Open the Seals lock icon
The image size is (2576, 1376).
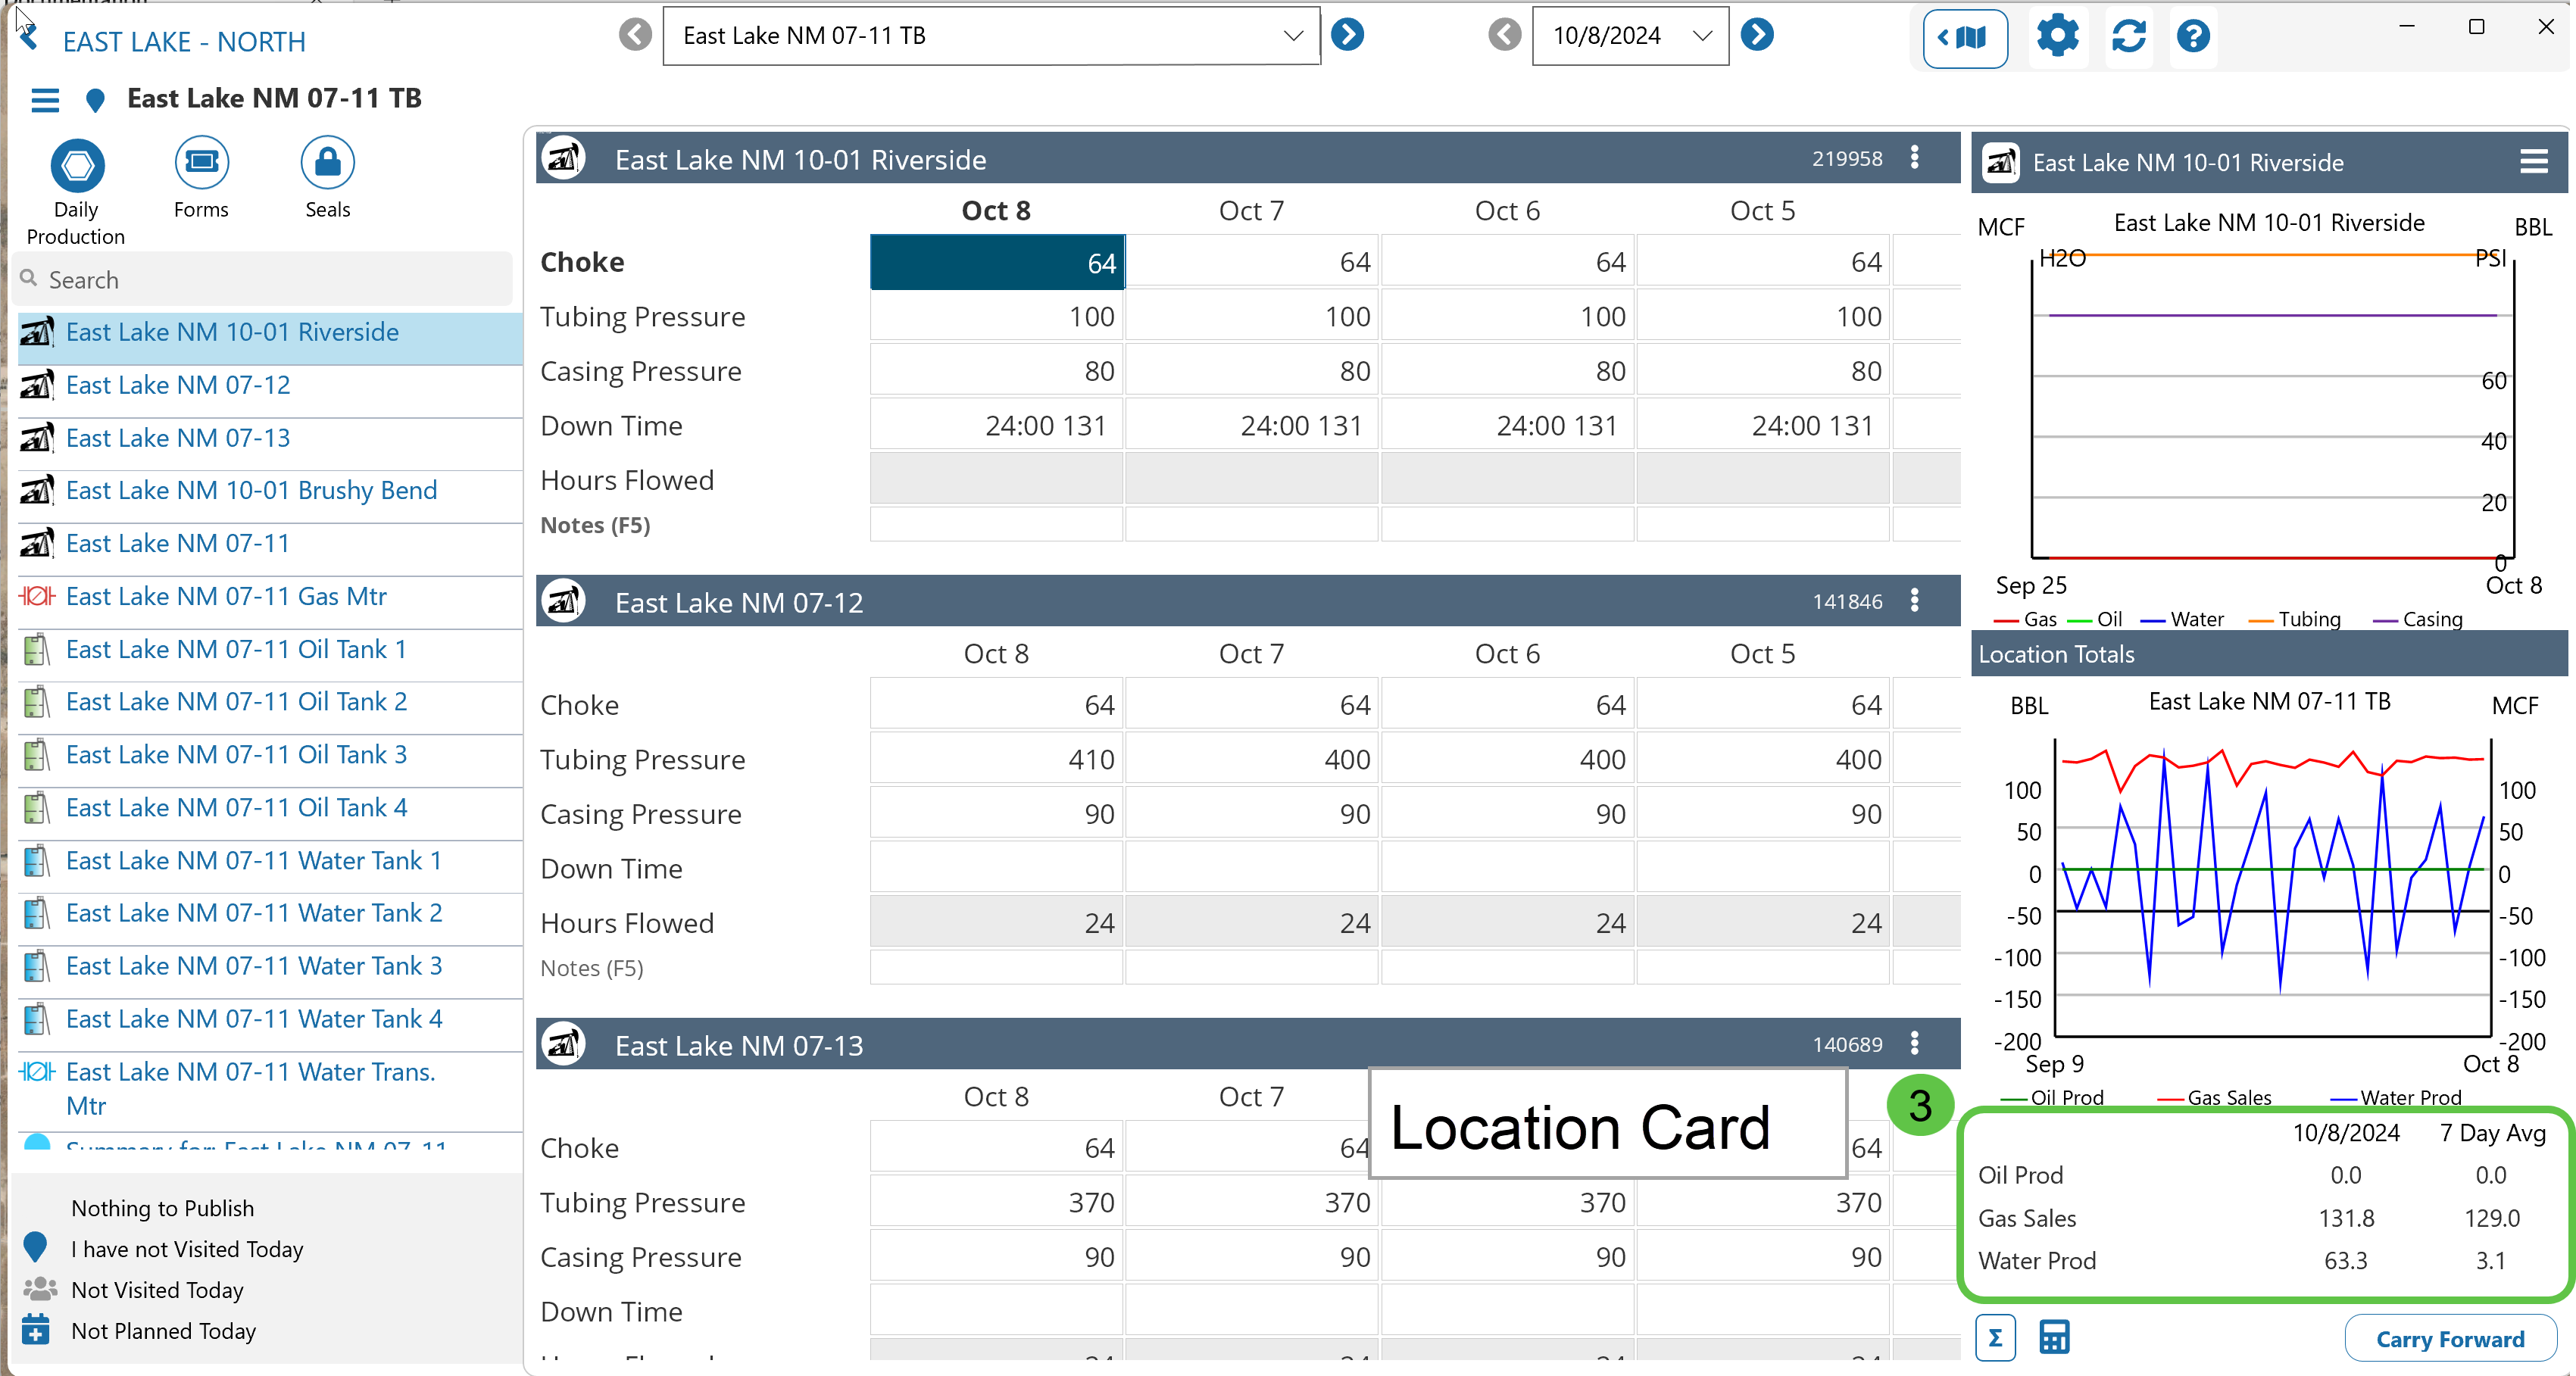tap(327, 163)
